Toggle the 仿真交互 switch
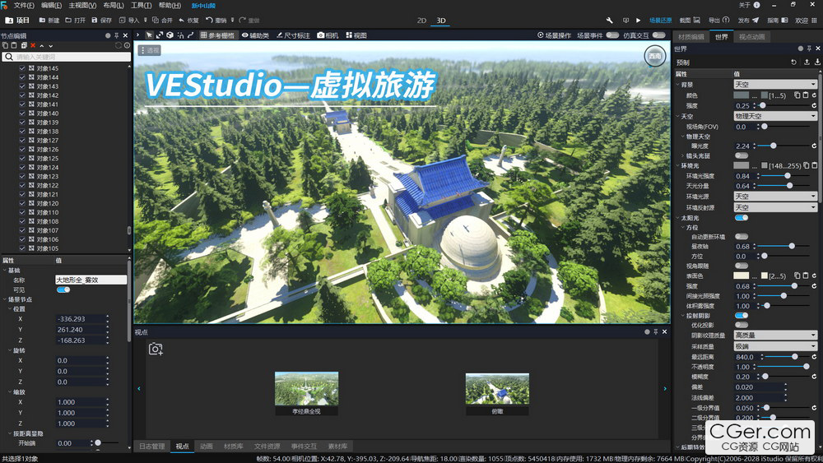The width and height of the screenshot is (823, 463). click(658, 35)
